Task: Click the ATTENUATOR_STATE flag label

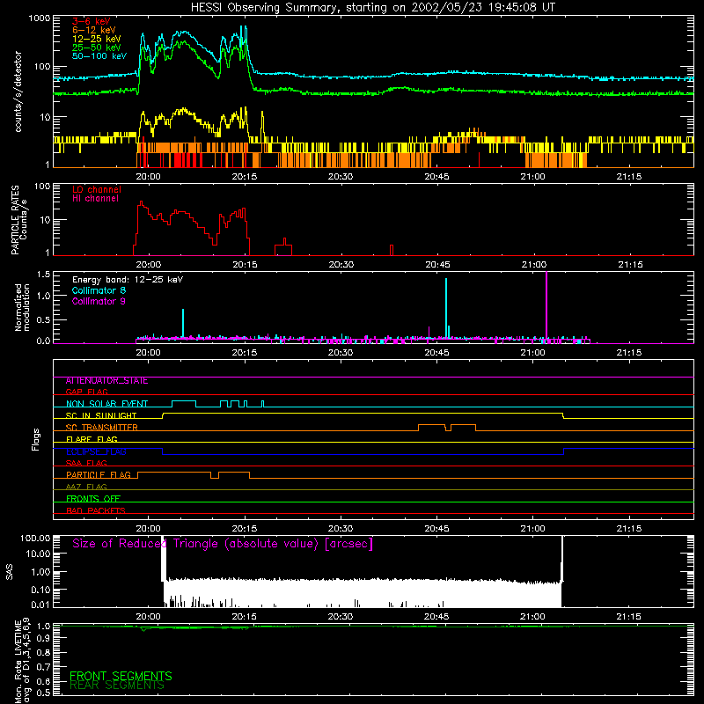Action: 106,381
